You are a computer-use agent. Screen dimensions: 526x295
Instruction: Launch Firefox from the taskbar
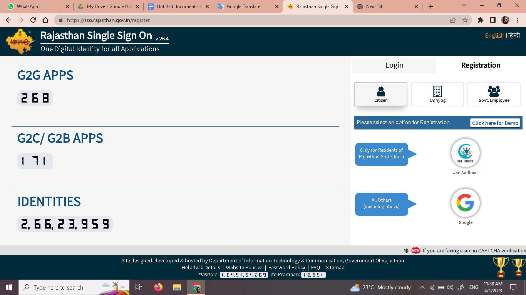(x=158, y=287)
